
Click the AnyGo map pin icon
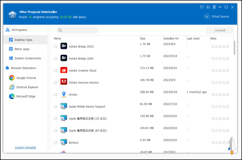point(64,94)
